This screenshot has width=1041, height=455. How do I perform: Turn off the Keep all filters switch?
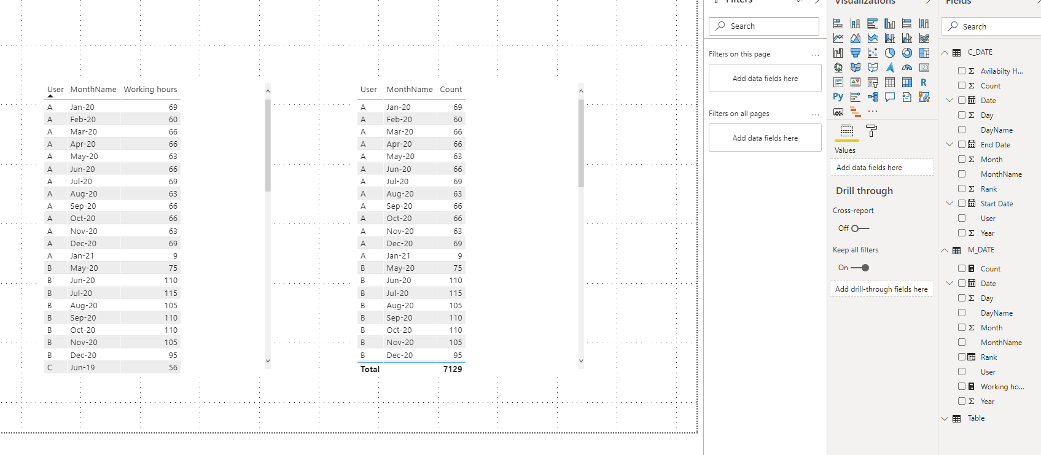coord(860,268)
